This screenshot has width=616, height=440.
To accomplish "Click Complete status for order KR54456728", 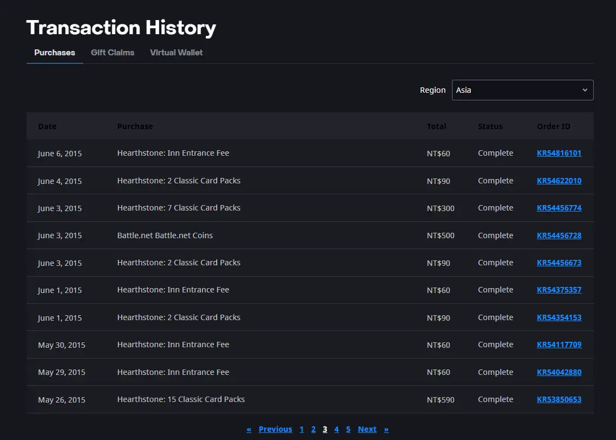I will [x=495, y=235].
